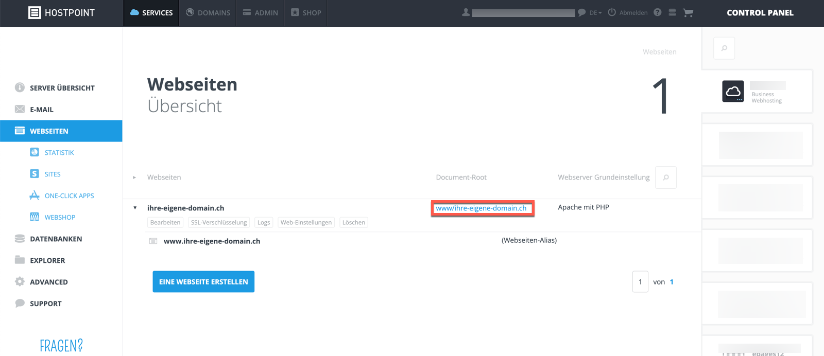Select Webseiten in sidebar
This screenshot has height=356, width=824.
pos(61,131)
